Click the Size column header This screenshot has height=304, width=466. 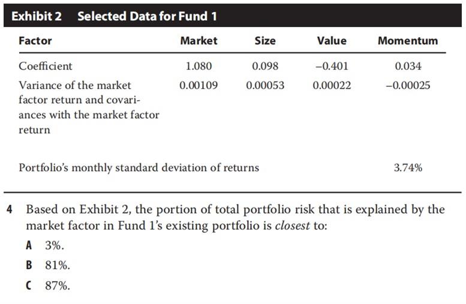pyautogui.click(x=265, y=41)
